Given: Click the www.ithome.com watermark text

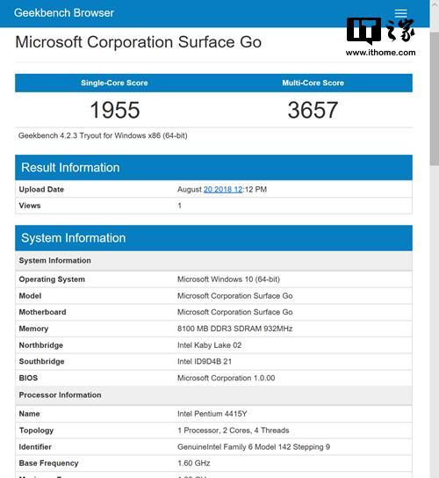Looking at the screenshot, I should tap(380, 53).
